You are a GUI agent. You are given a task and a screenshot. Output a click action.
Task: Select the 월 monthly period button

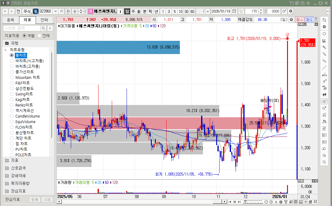pos(139,11)
